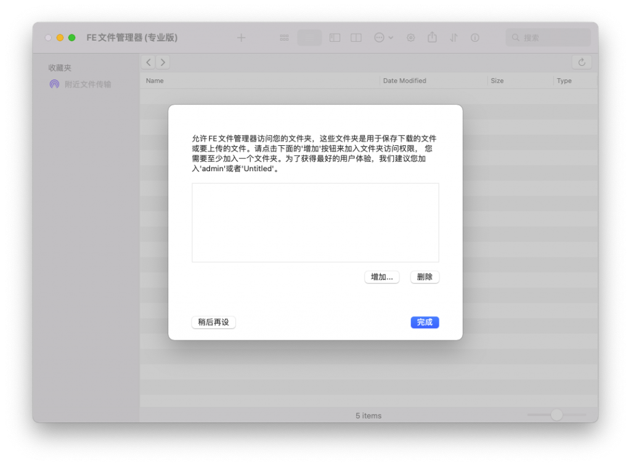Viewport: 631px width, 466px height.
Task: Zoom window with the green button
Action: (71, 38)
